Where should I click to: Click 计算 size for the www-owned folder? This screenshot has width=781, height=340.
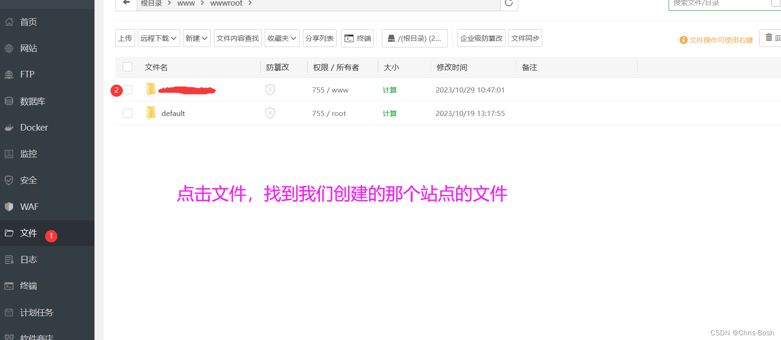(x=390, y=90)
